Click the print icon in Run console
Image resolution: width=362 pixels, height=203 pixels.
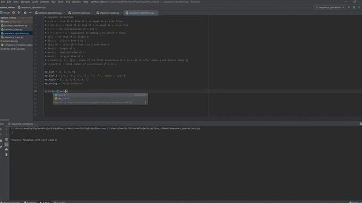[6, 149]
